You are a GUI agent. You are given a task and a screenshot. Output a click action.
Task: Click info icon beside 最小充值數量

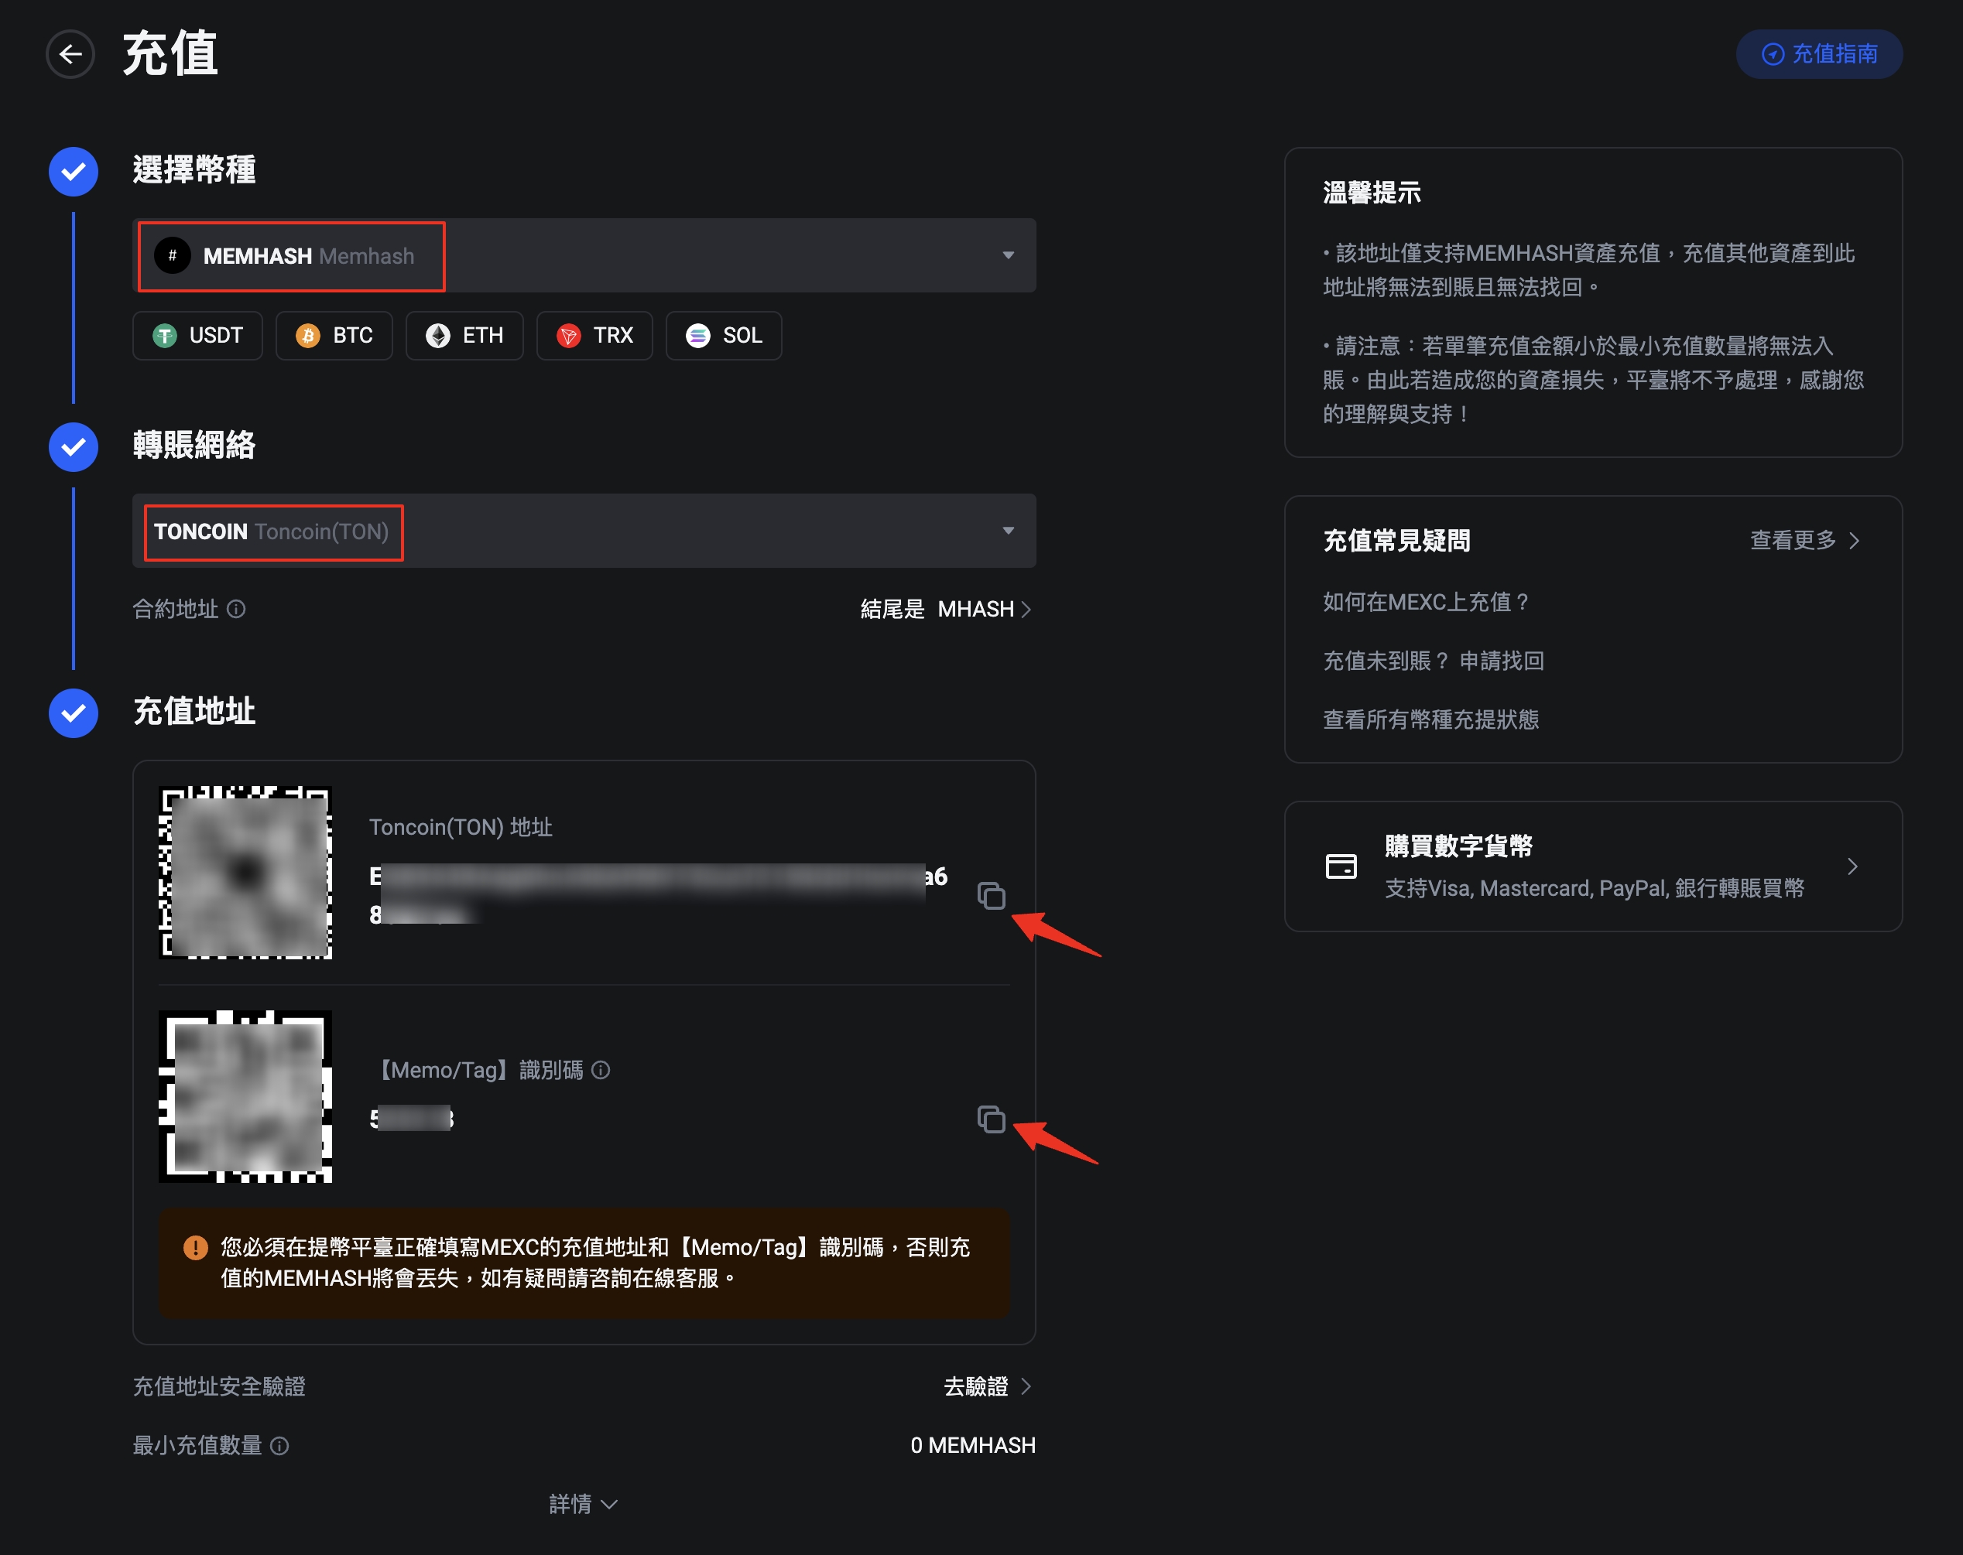[x=280, y=1446]
